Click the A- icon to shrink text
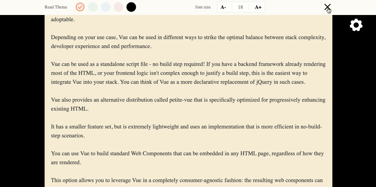 [224, 7]
